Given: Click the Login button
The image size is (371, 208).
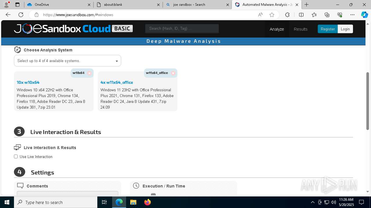Looking at the screenshot, I should tap(345, 29).
